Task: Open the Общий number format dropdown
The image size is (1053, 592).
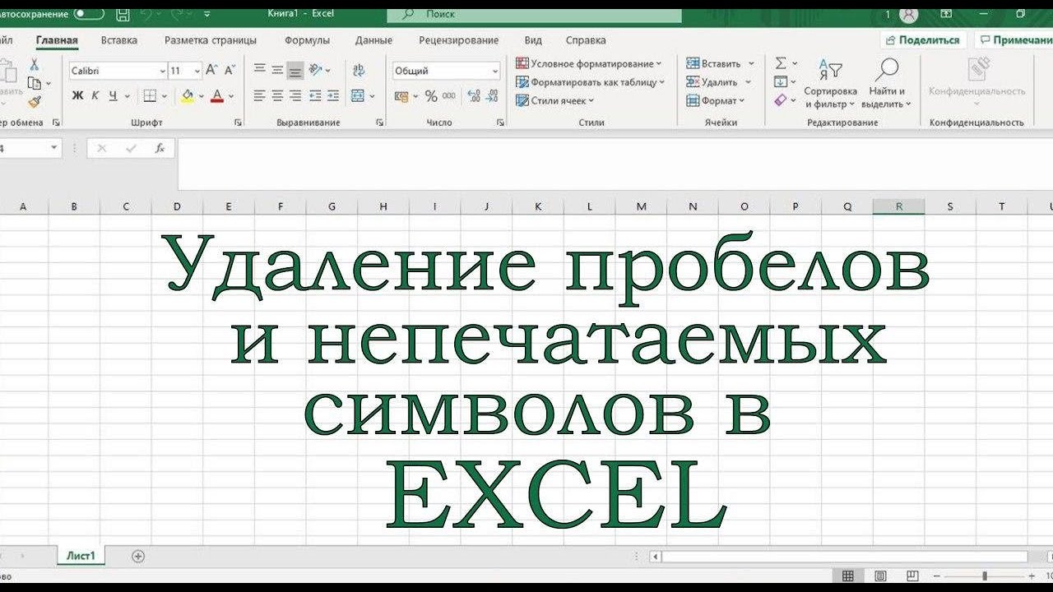Action: (x=494, y=72)
